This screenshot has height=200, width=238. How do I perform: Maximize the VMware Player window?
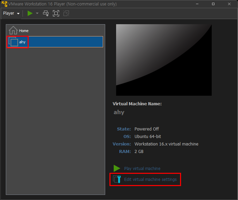click(x=213, y=4)
